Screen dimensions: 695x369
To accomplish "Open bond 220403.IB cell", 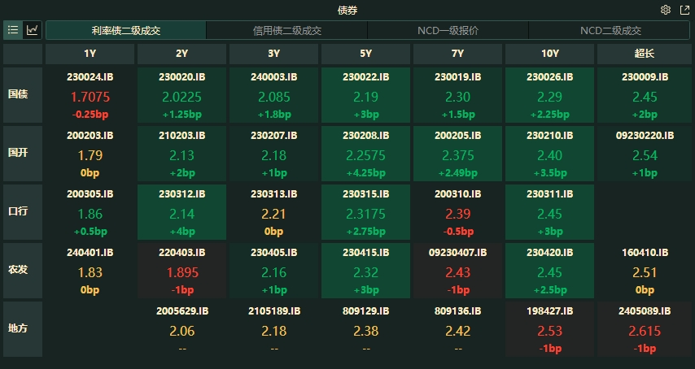I will [x=181, y=271].
